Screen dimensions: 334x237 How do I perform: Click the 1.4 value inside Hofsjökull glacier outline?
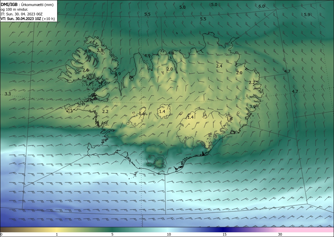point(162,111)
